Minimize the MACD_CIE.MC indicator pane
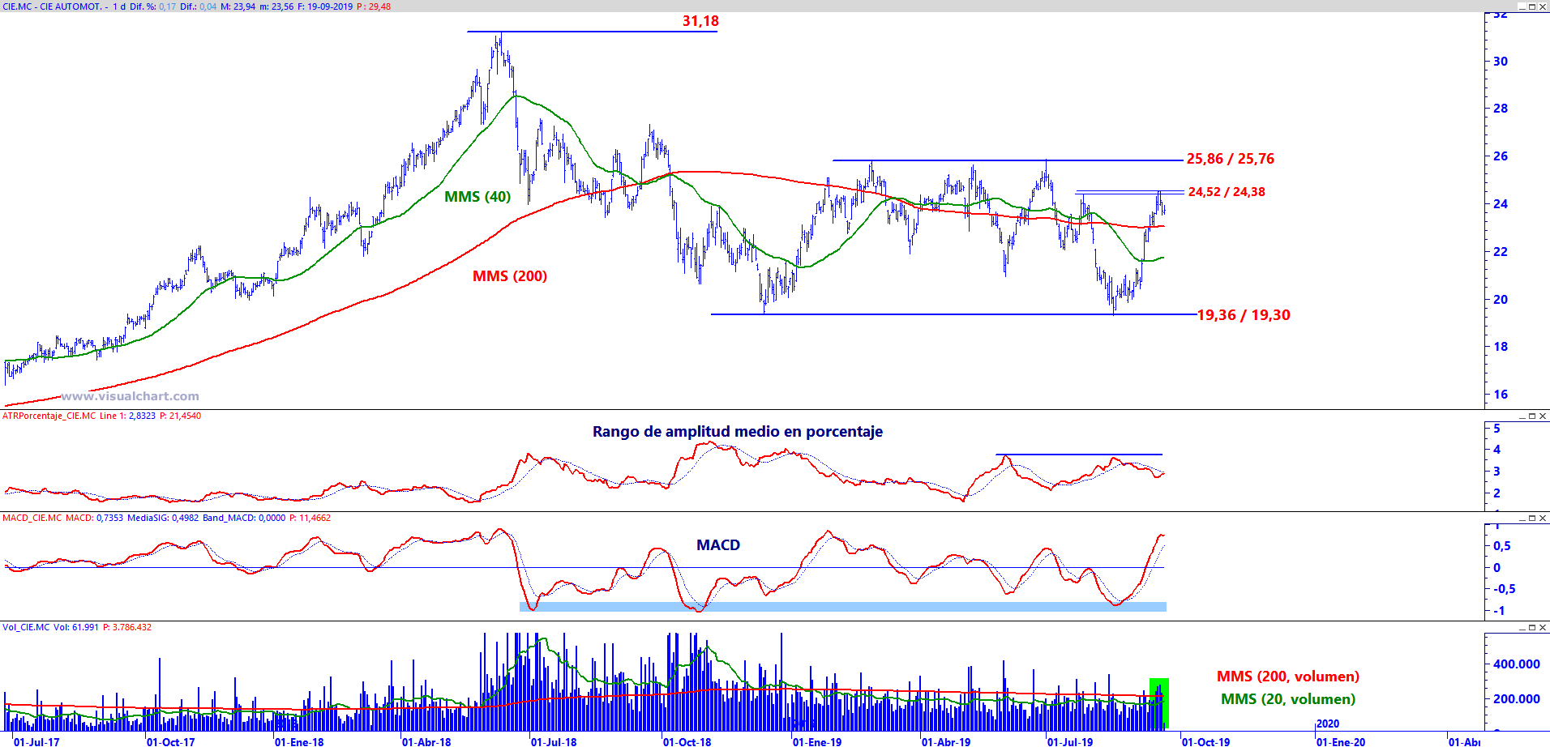This screenshot has height=747, width=1550. (x=1522, y=519)
